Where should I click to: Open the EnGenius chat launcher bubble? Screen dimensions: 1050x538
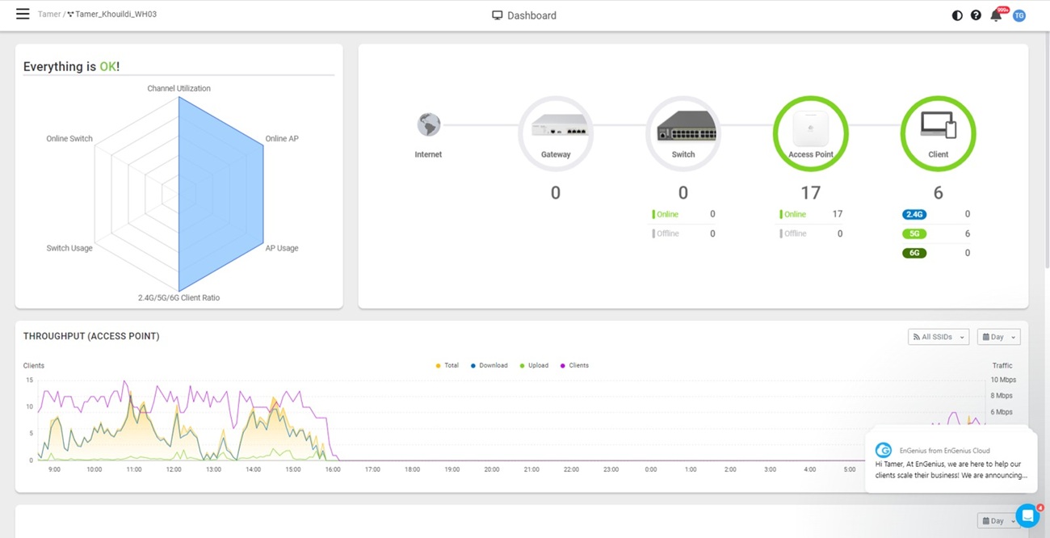(1027, 515)
